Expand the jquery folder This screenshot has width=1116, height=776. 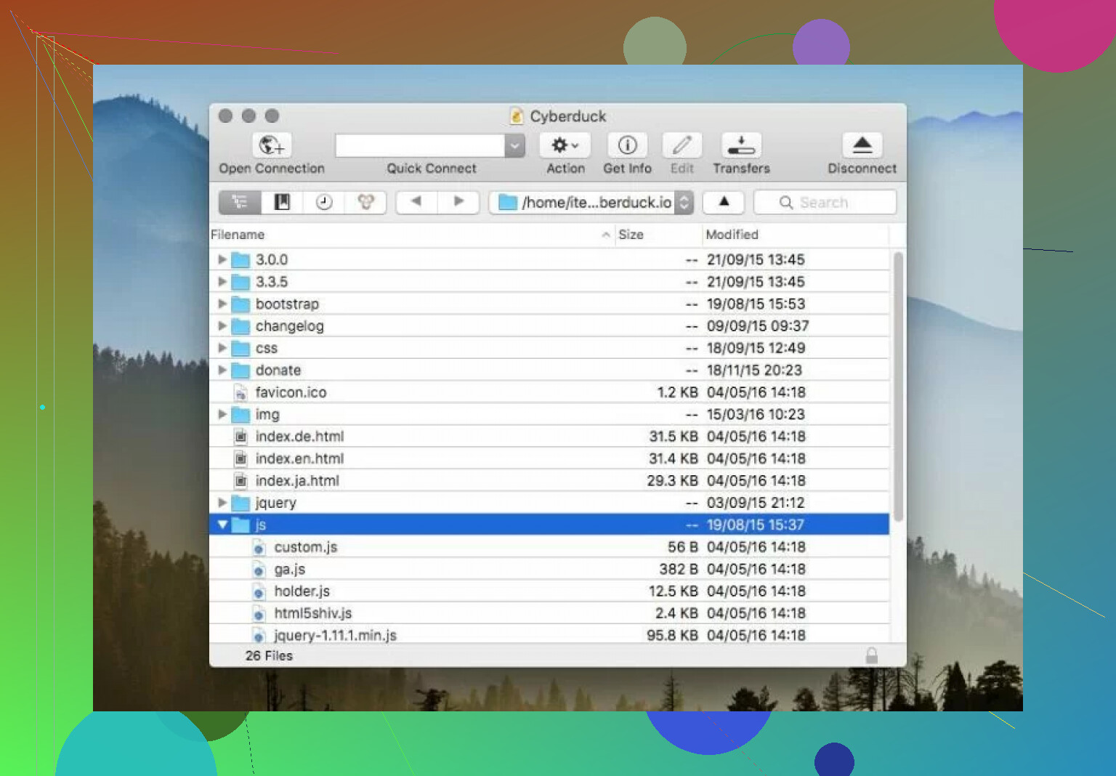click(x=222, y=503)
